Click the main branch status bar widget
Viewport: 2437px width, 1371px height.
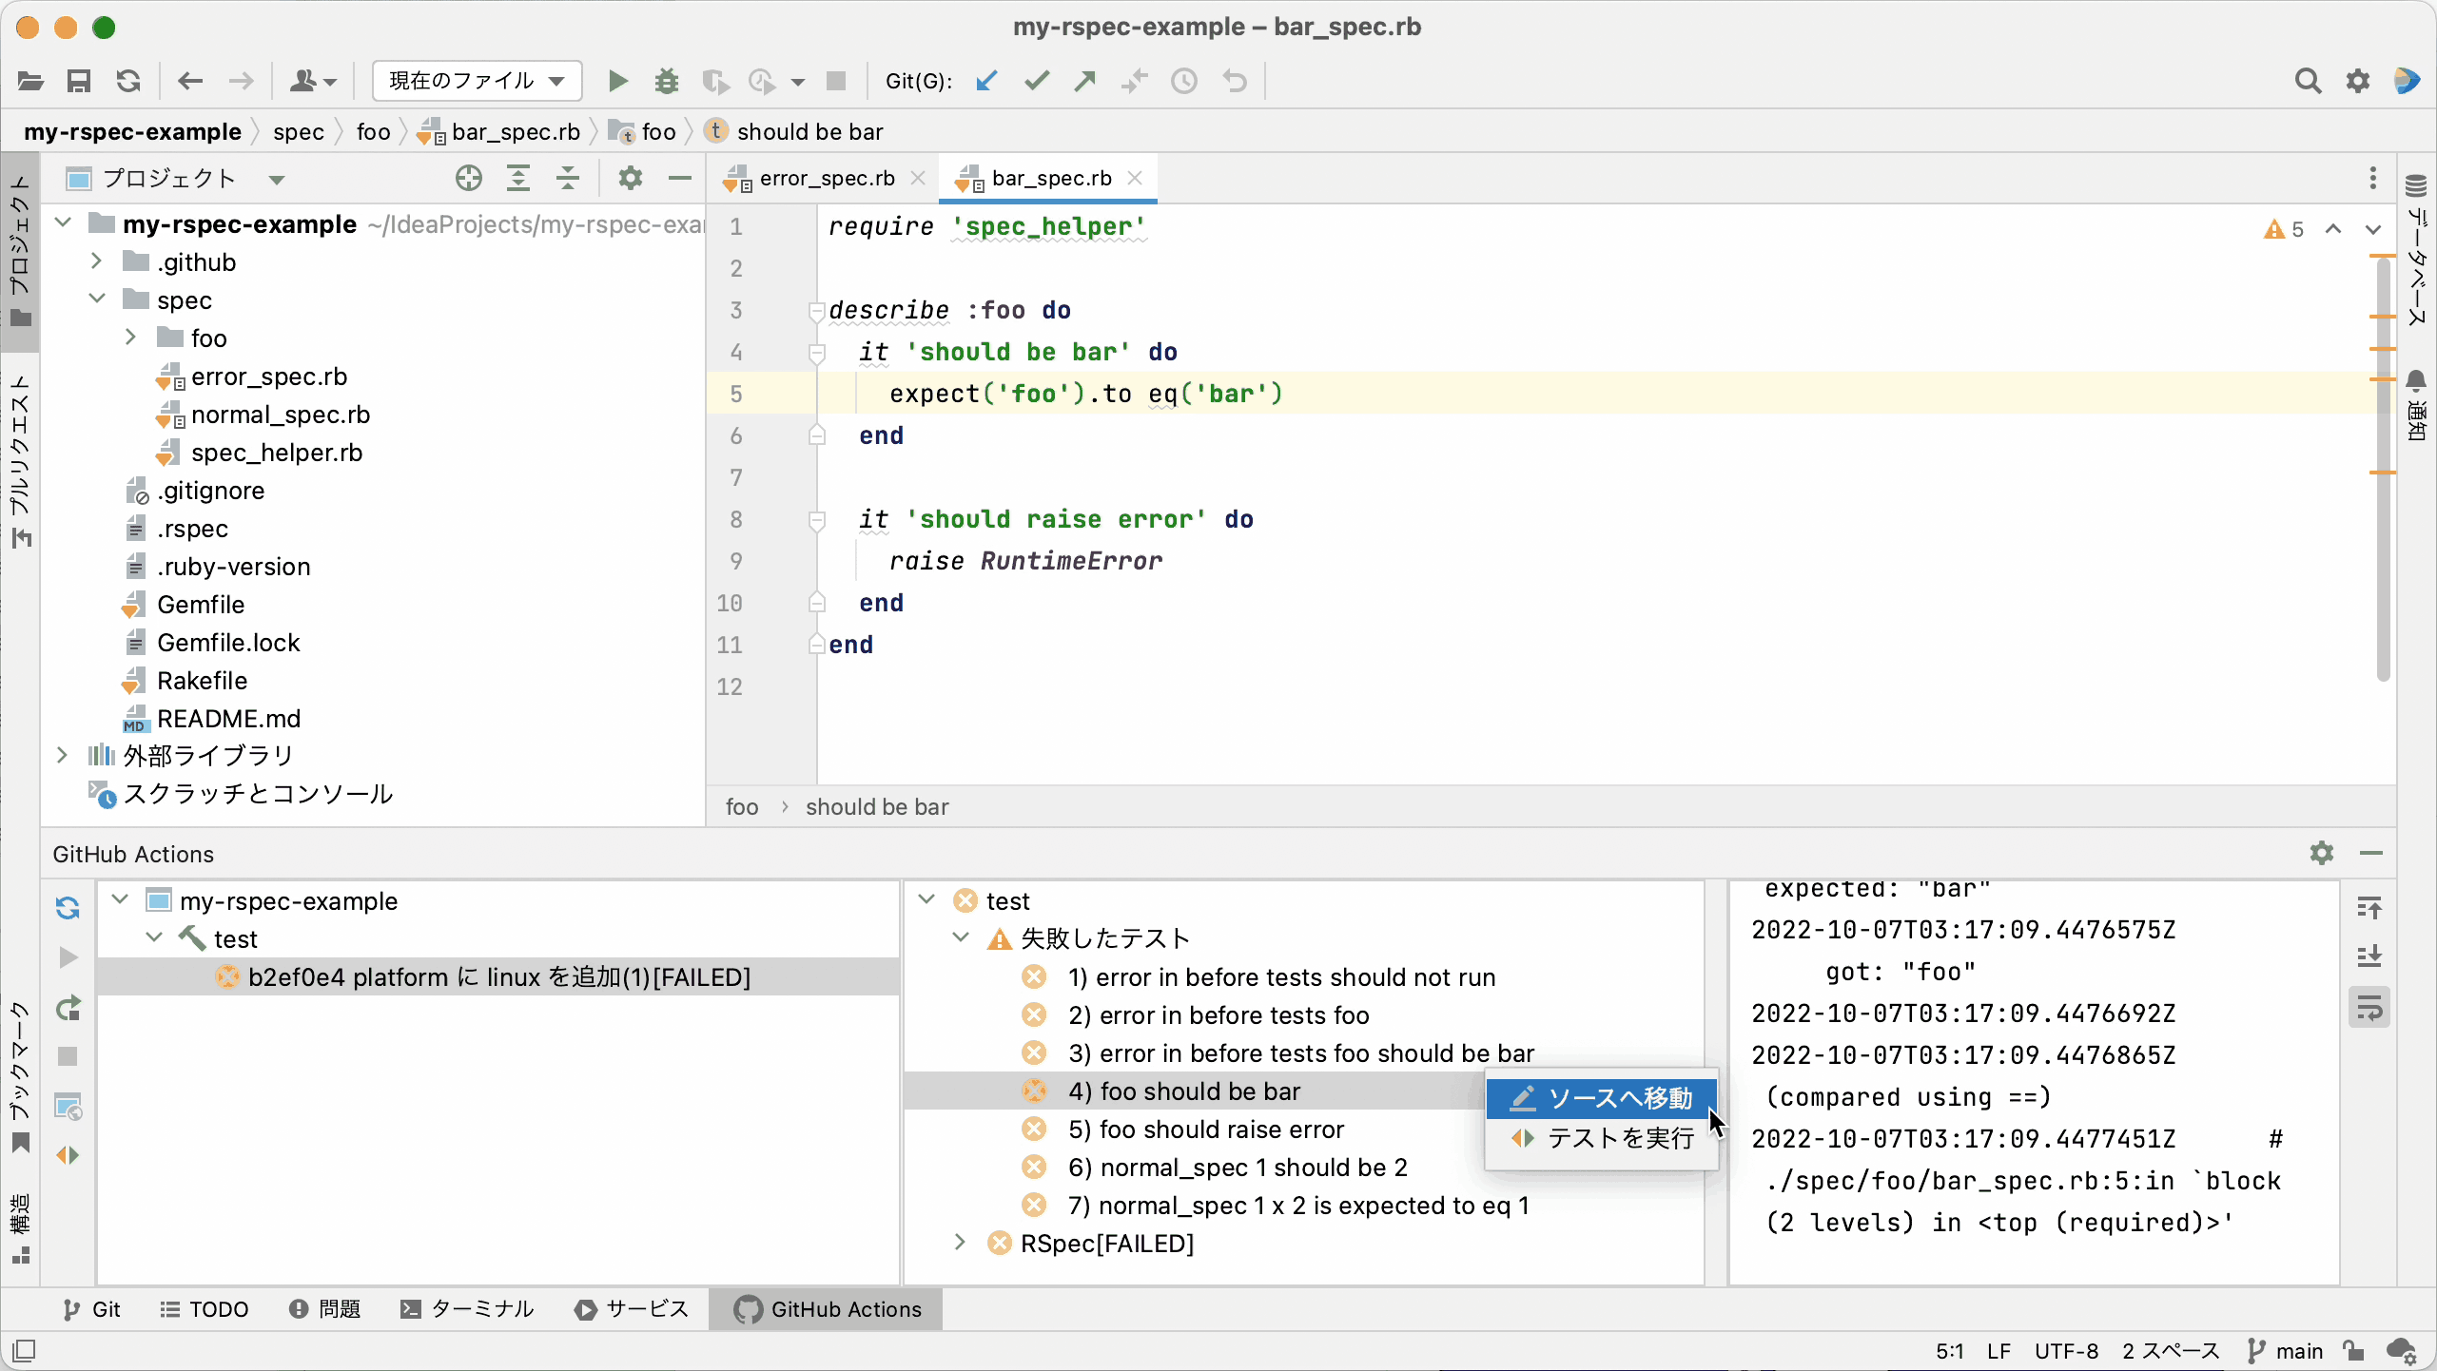tap(2285, 1350)
